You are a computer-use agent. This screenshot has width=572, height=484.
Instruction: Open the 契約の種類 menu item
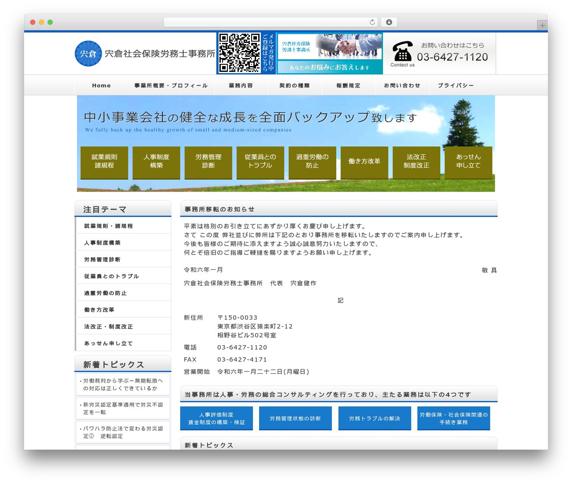pyautogui.click(x=294, y=86)
